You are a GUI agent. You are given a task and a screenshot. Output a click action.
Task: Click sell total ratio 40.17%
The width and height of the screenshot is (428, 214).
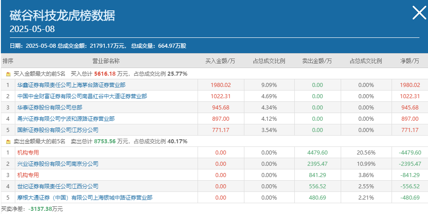point(177,141)
